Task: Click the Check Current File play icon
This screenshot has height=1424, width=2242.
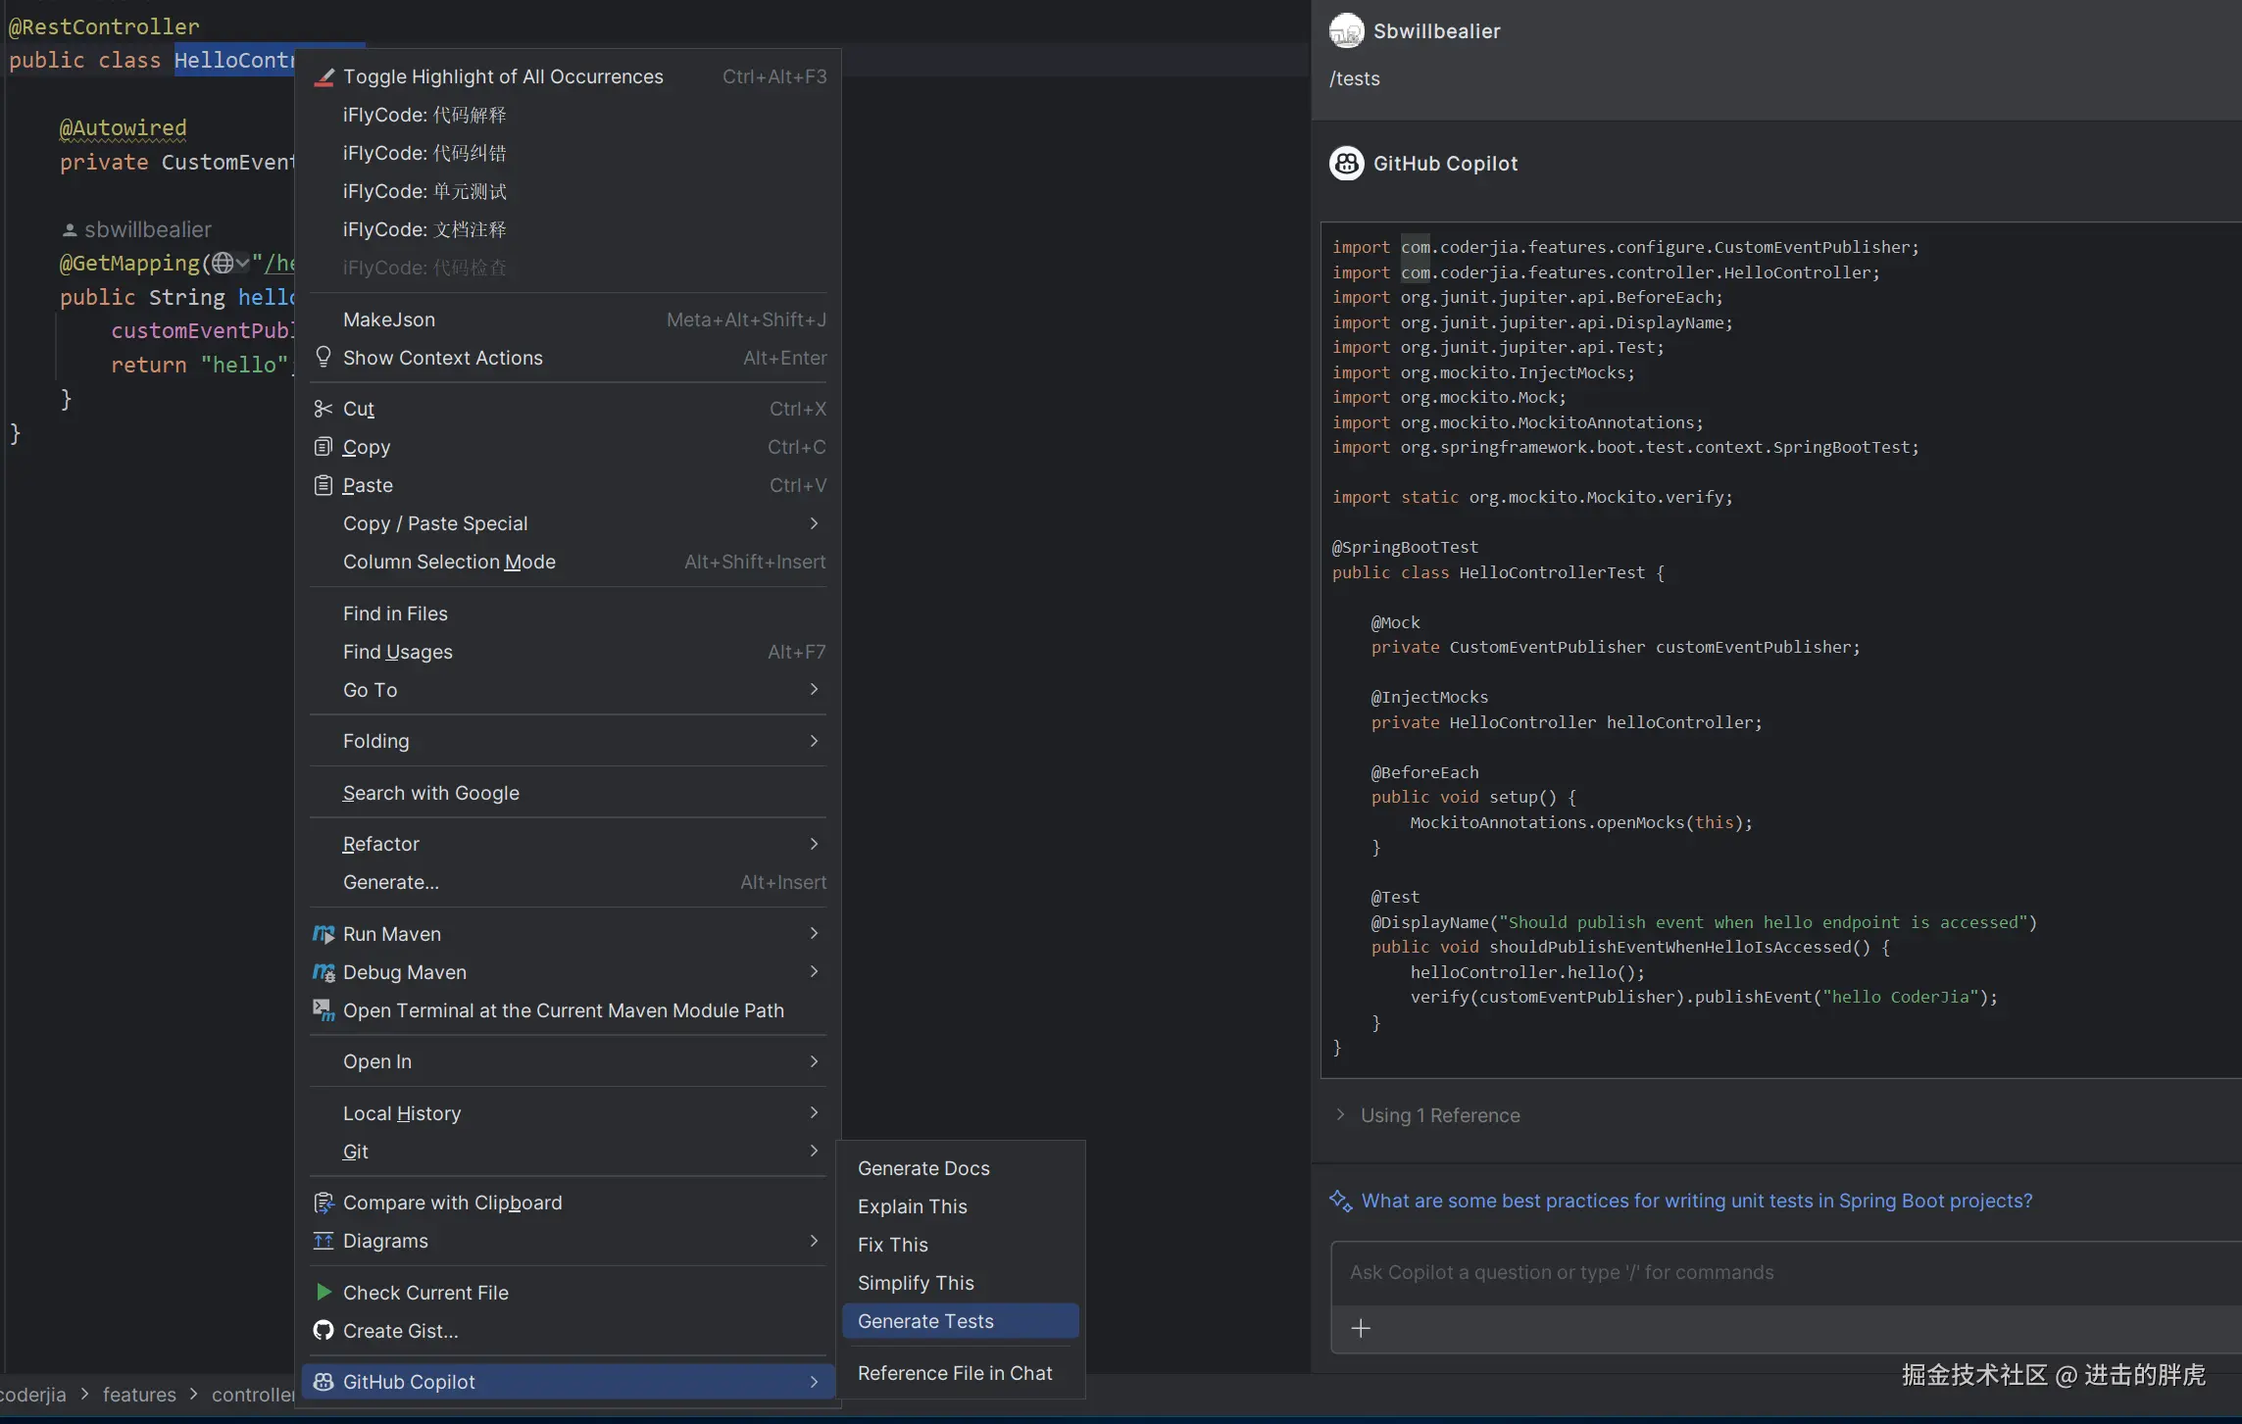Action: coord(323,1293)
